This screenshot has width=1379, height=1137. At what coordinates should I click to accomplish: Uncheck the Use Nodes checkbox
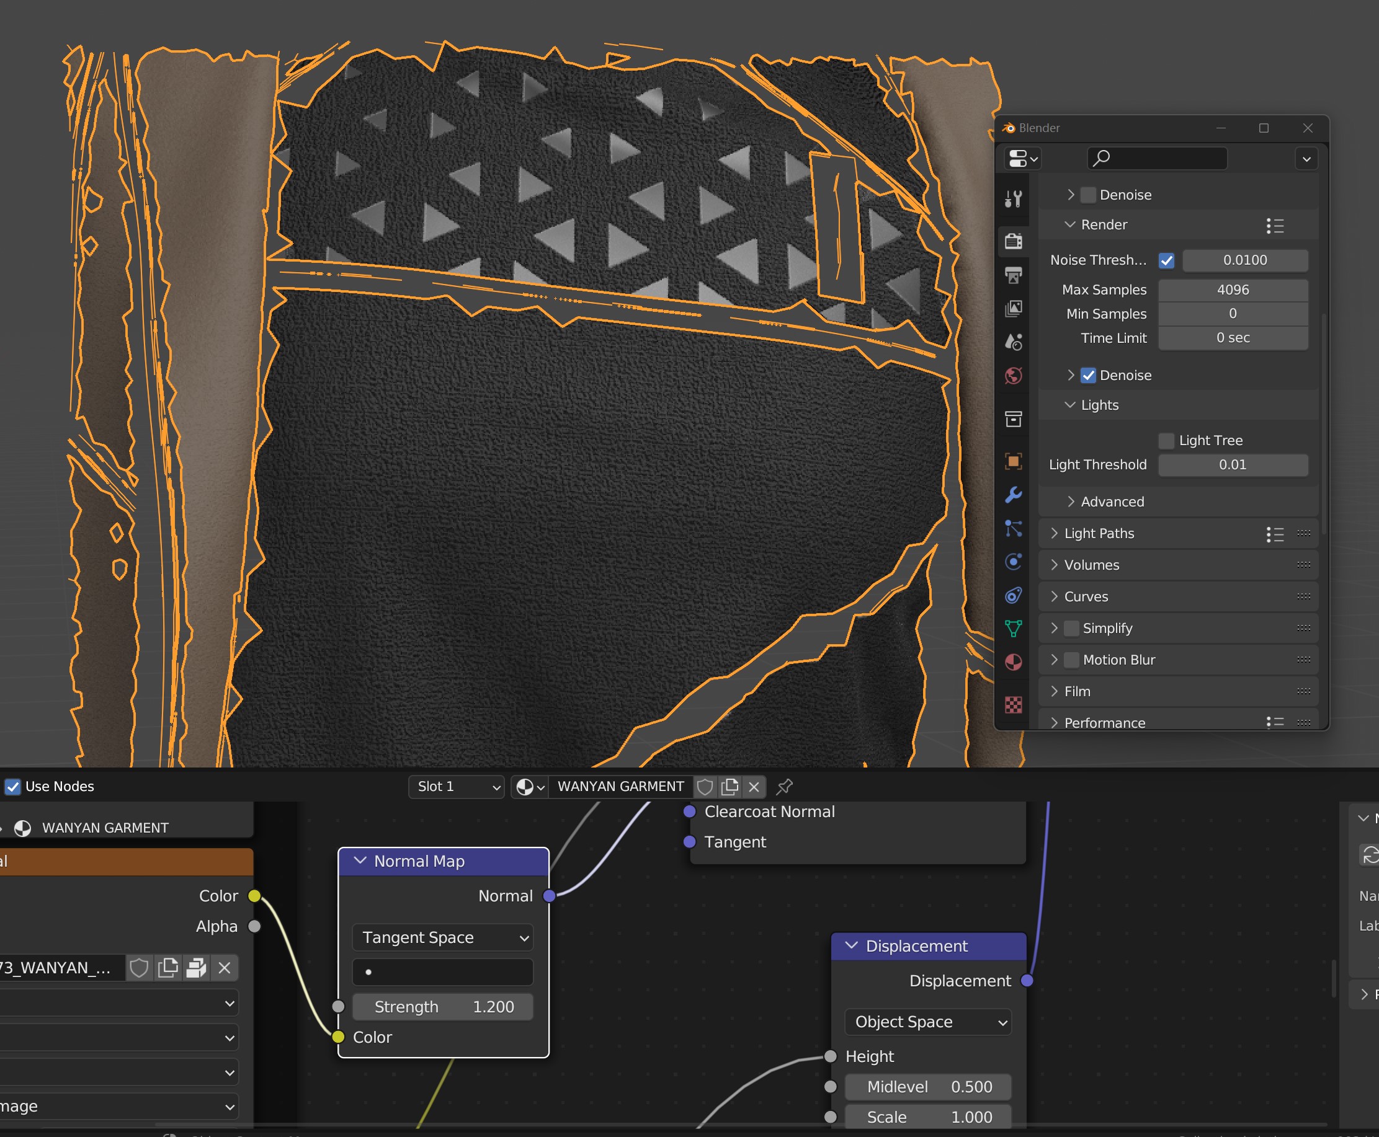[13, 786]
